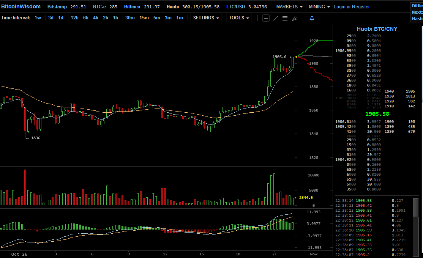Viewport: 423px width, 258px height.
Task: Click the 2544.5 volume label
Action: [x=306, y=198]
